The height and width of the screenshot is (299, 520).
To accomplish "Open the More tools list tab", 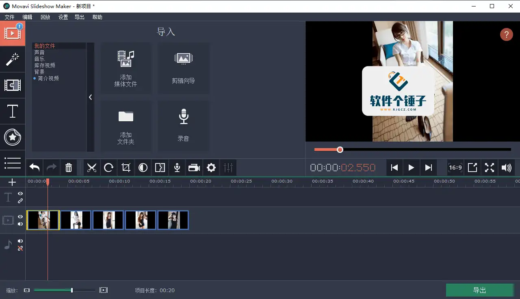I will pyautogui.click(x=13, y=163).
